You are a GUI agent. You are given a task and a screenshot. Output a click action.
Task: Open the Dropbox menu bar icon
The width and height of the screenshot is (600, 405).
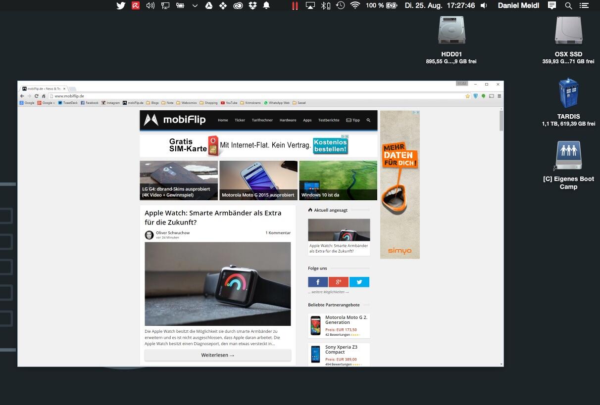tap(252, 5)
